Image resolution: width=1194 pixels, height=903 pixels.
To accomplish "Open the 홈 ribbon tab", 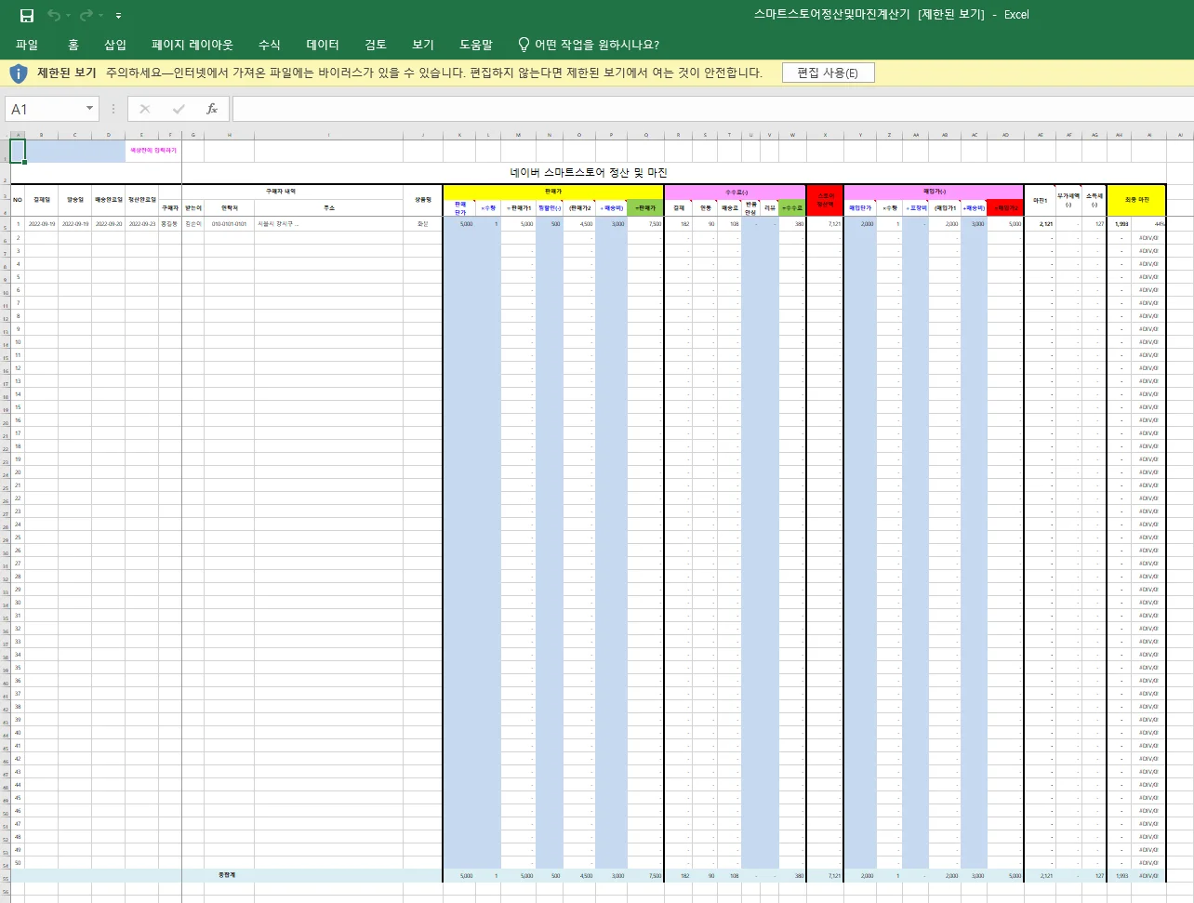I will pos(73,45).
